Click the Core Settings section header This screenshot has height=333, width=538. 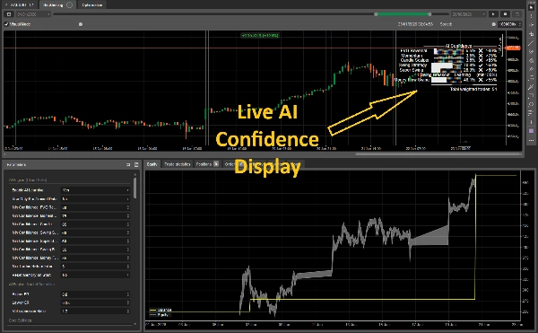pos(21,320)
